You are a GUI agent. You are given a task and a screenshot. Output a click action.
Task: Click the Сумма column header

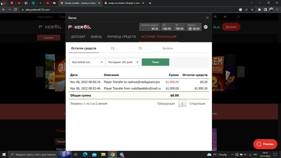(174, 75)
